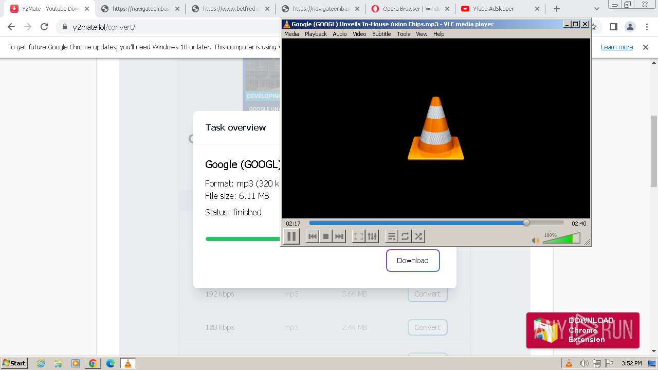Viewport: 658px width, 370px height.
Task: Open the VLC Video menu
Action: [x=359, y=34]
